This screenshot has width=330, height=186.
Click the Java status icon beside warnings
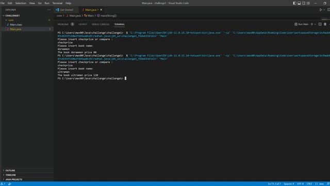pos(10,184)
